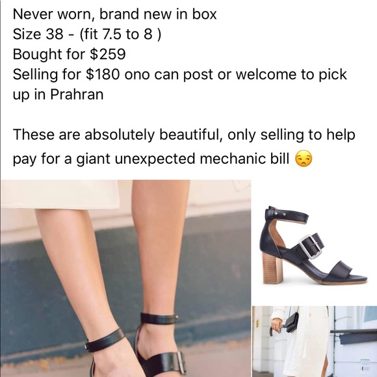Click the left ankle strap in large photo
This screenshot has height=377, width=377.
pyautogui.click(x=104, y=340)
